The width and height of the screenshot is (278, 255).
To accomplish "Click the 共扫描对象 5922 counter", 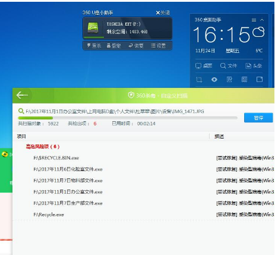I will point(39,124).
